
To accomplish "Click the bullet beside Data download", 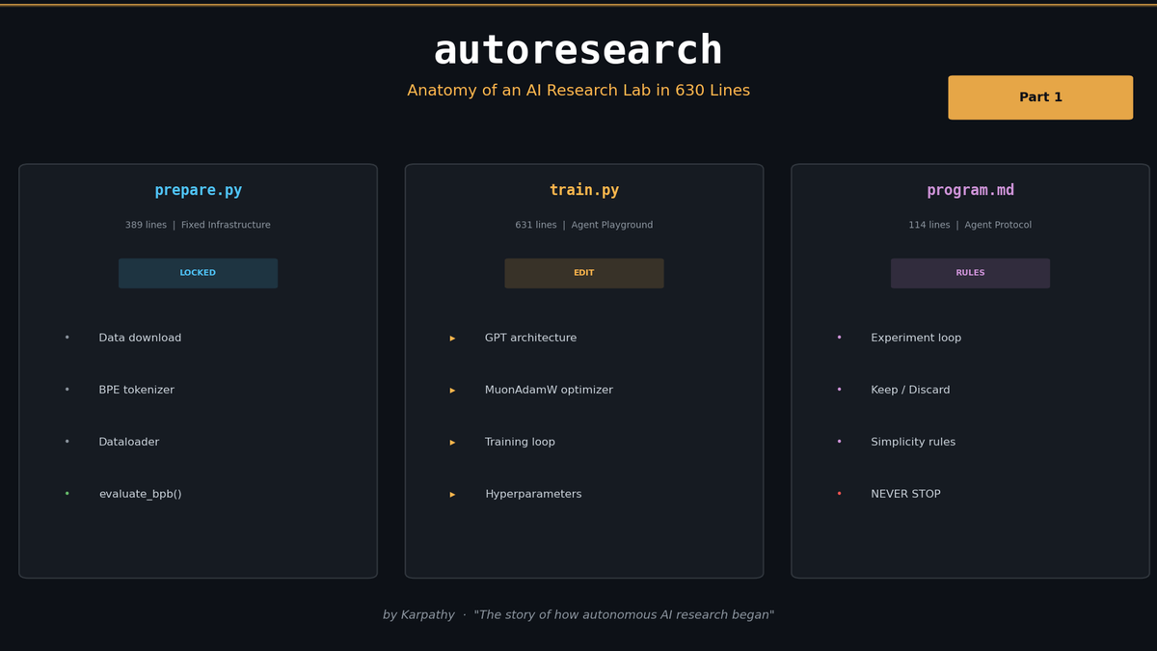I will pos(67,338).
